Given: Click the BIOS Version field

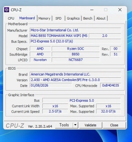Looking at the screenshot, I should click(75, 80).
